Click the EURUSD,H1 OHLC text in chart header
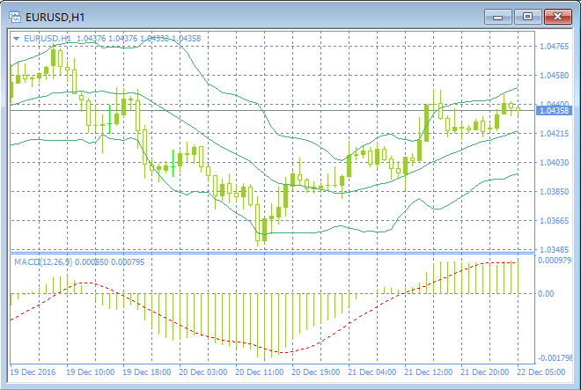581x390 pixels. (113, 39)
